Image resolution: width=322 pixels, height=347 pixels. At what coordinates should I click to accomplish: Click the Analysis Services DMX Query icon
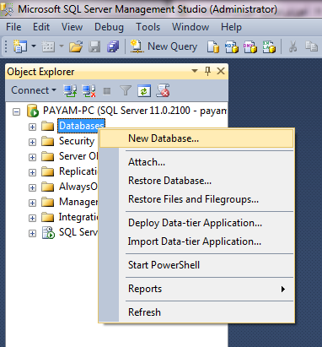coord(250,46)
